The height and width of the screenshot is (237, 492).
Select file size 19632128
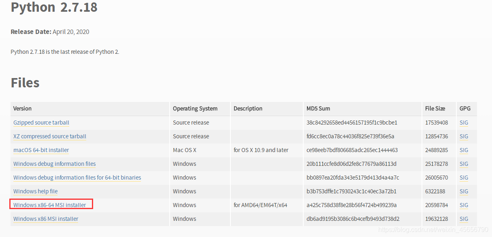[437, 219]
